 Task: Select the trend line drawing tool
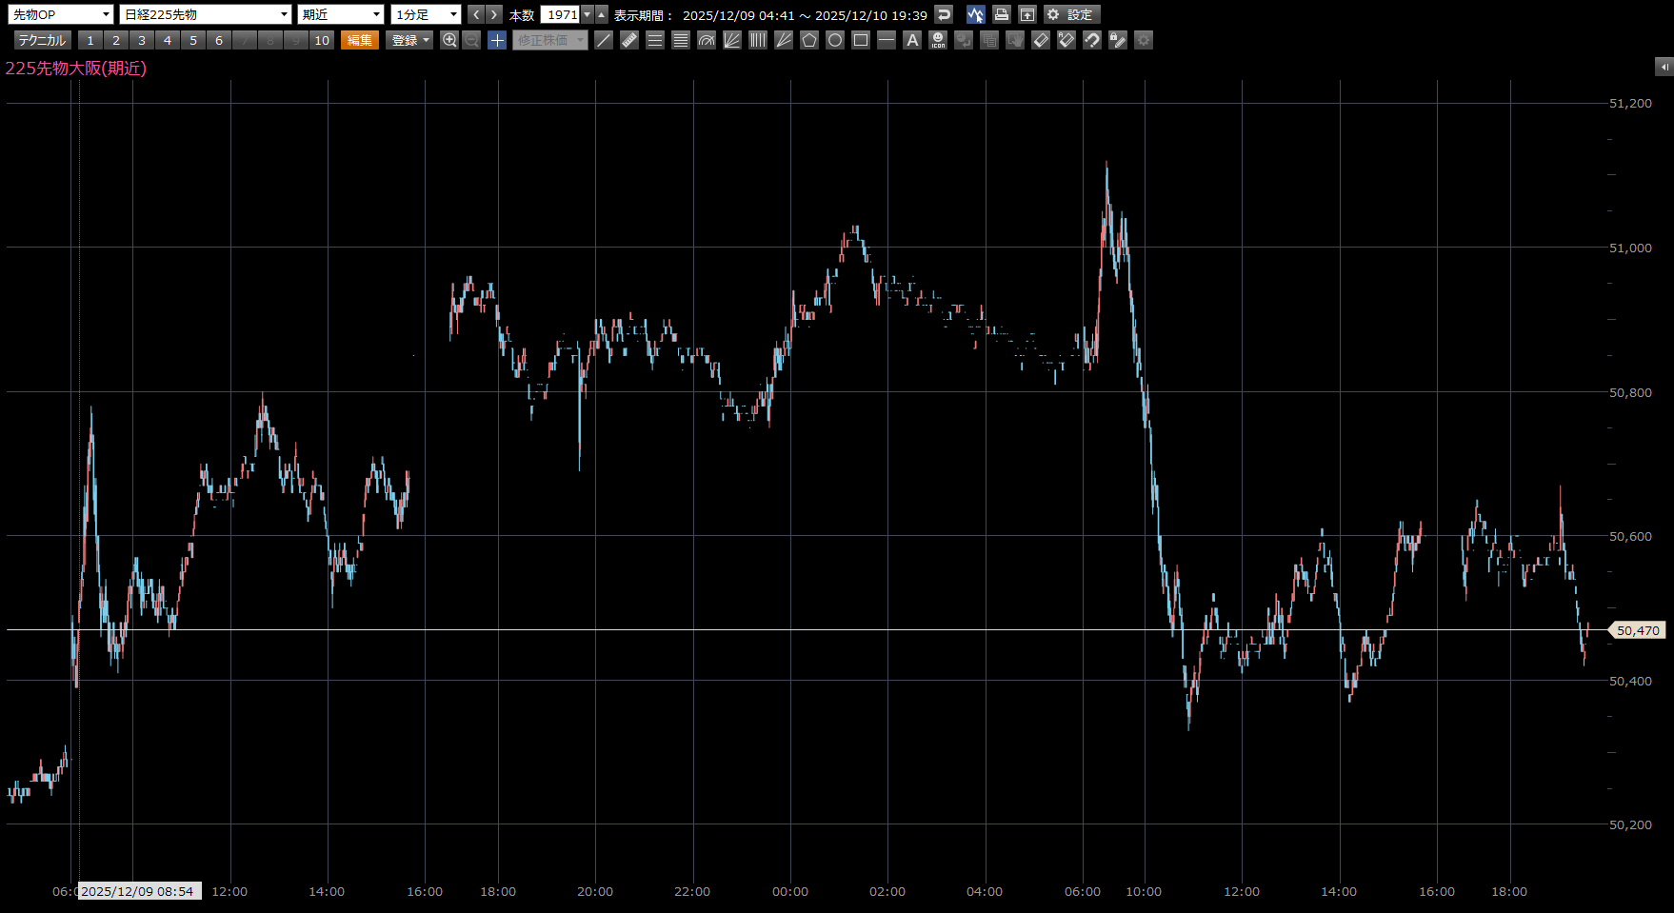(x=604, y=40)
